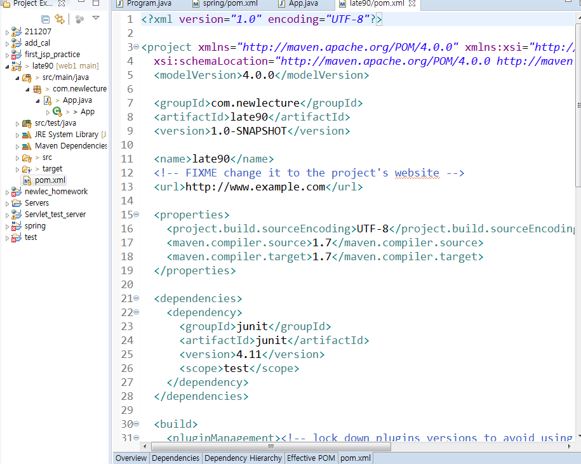
Task: Fold the dependencies block at line 21
Action: 136,298
